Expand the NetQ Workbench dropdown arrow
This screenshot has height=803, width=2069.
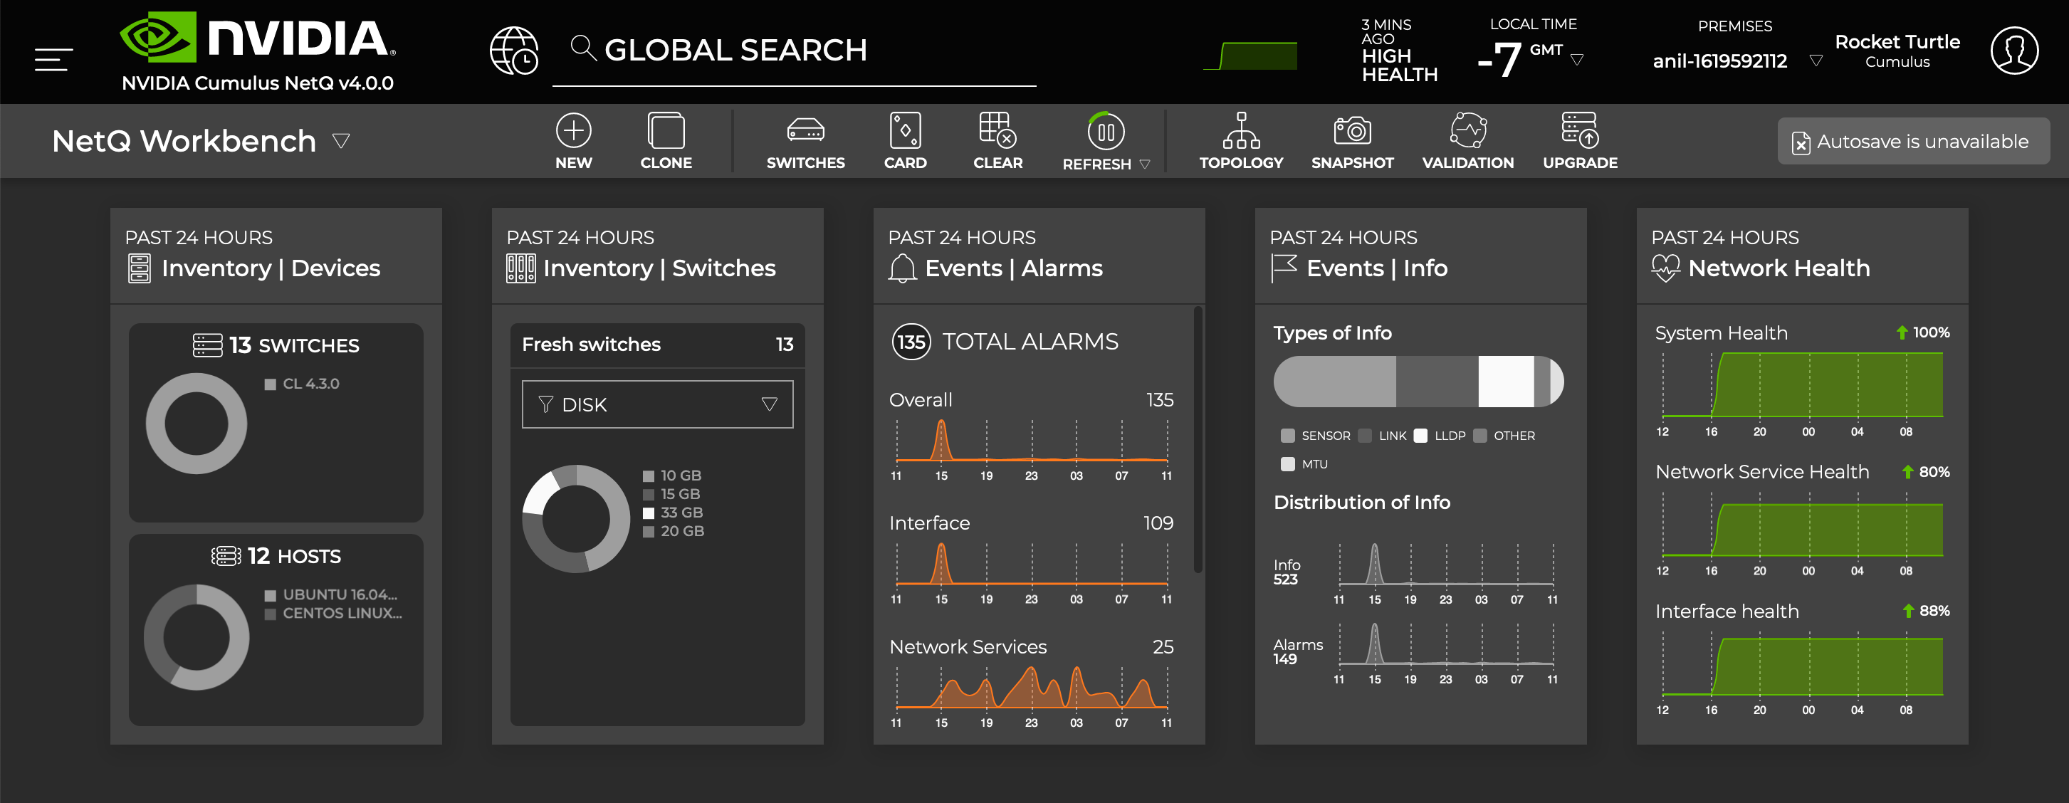pos(341,142)
